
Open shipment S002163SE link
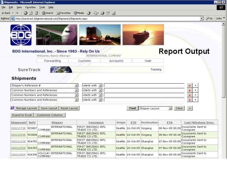(x=18, y=141)
